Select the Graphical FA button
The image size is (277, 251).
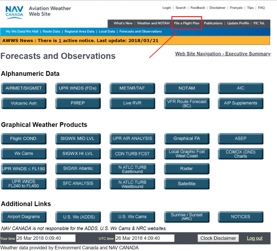[x=187, y=139]
